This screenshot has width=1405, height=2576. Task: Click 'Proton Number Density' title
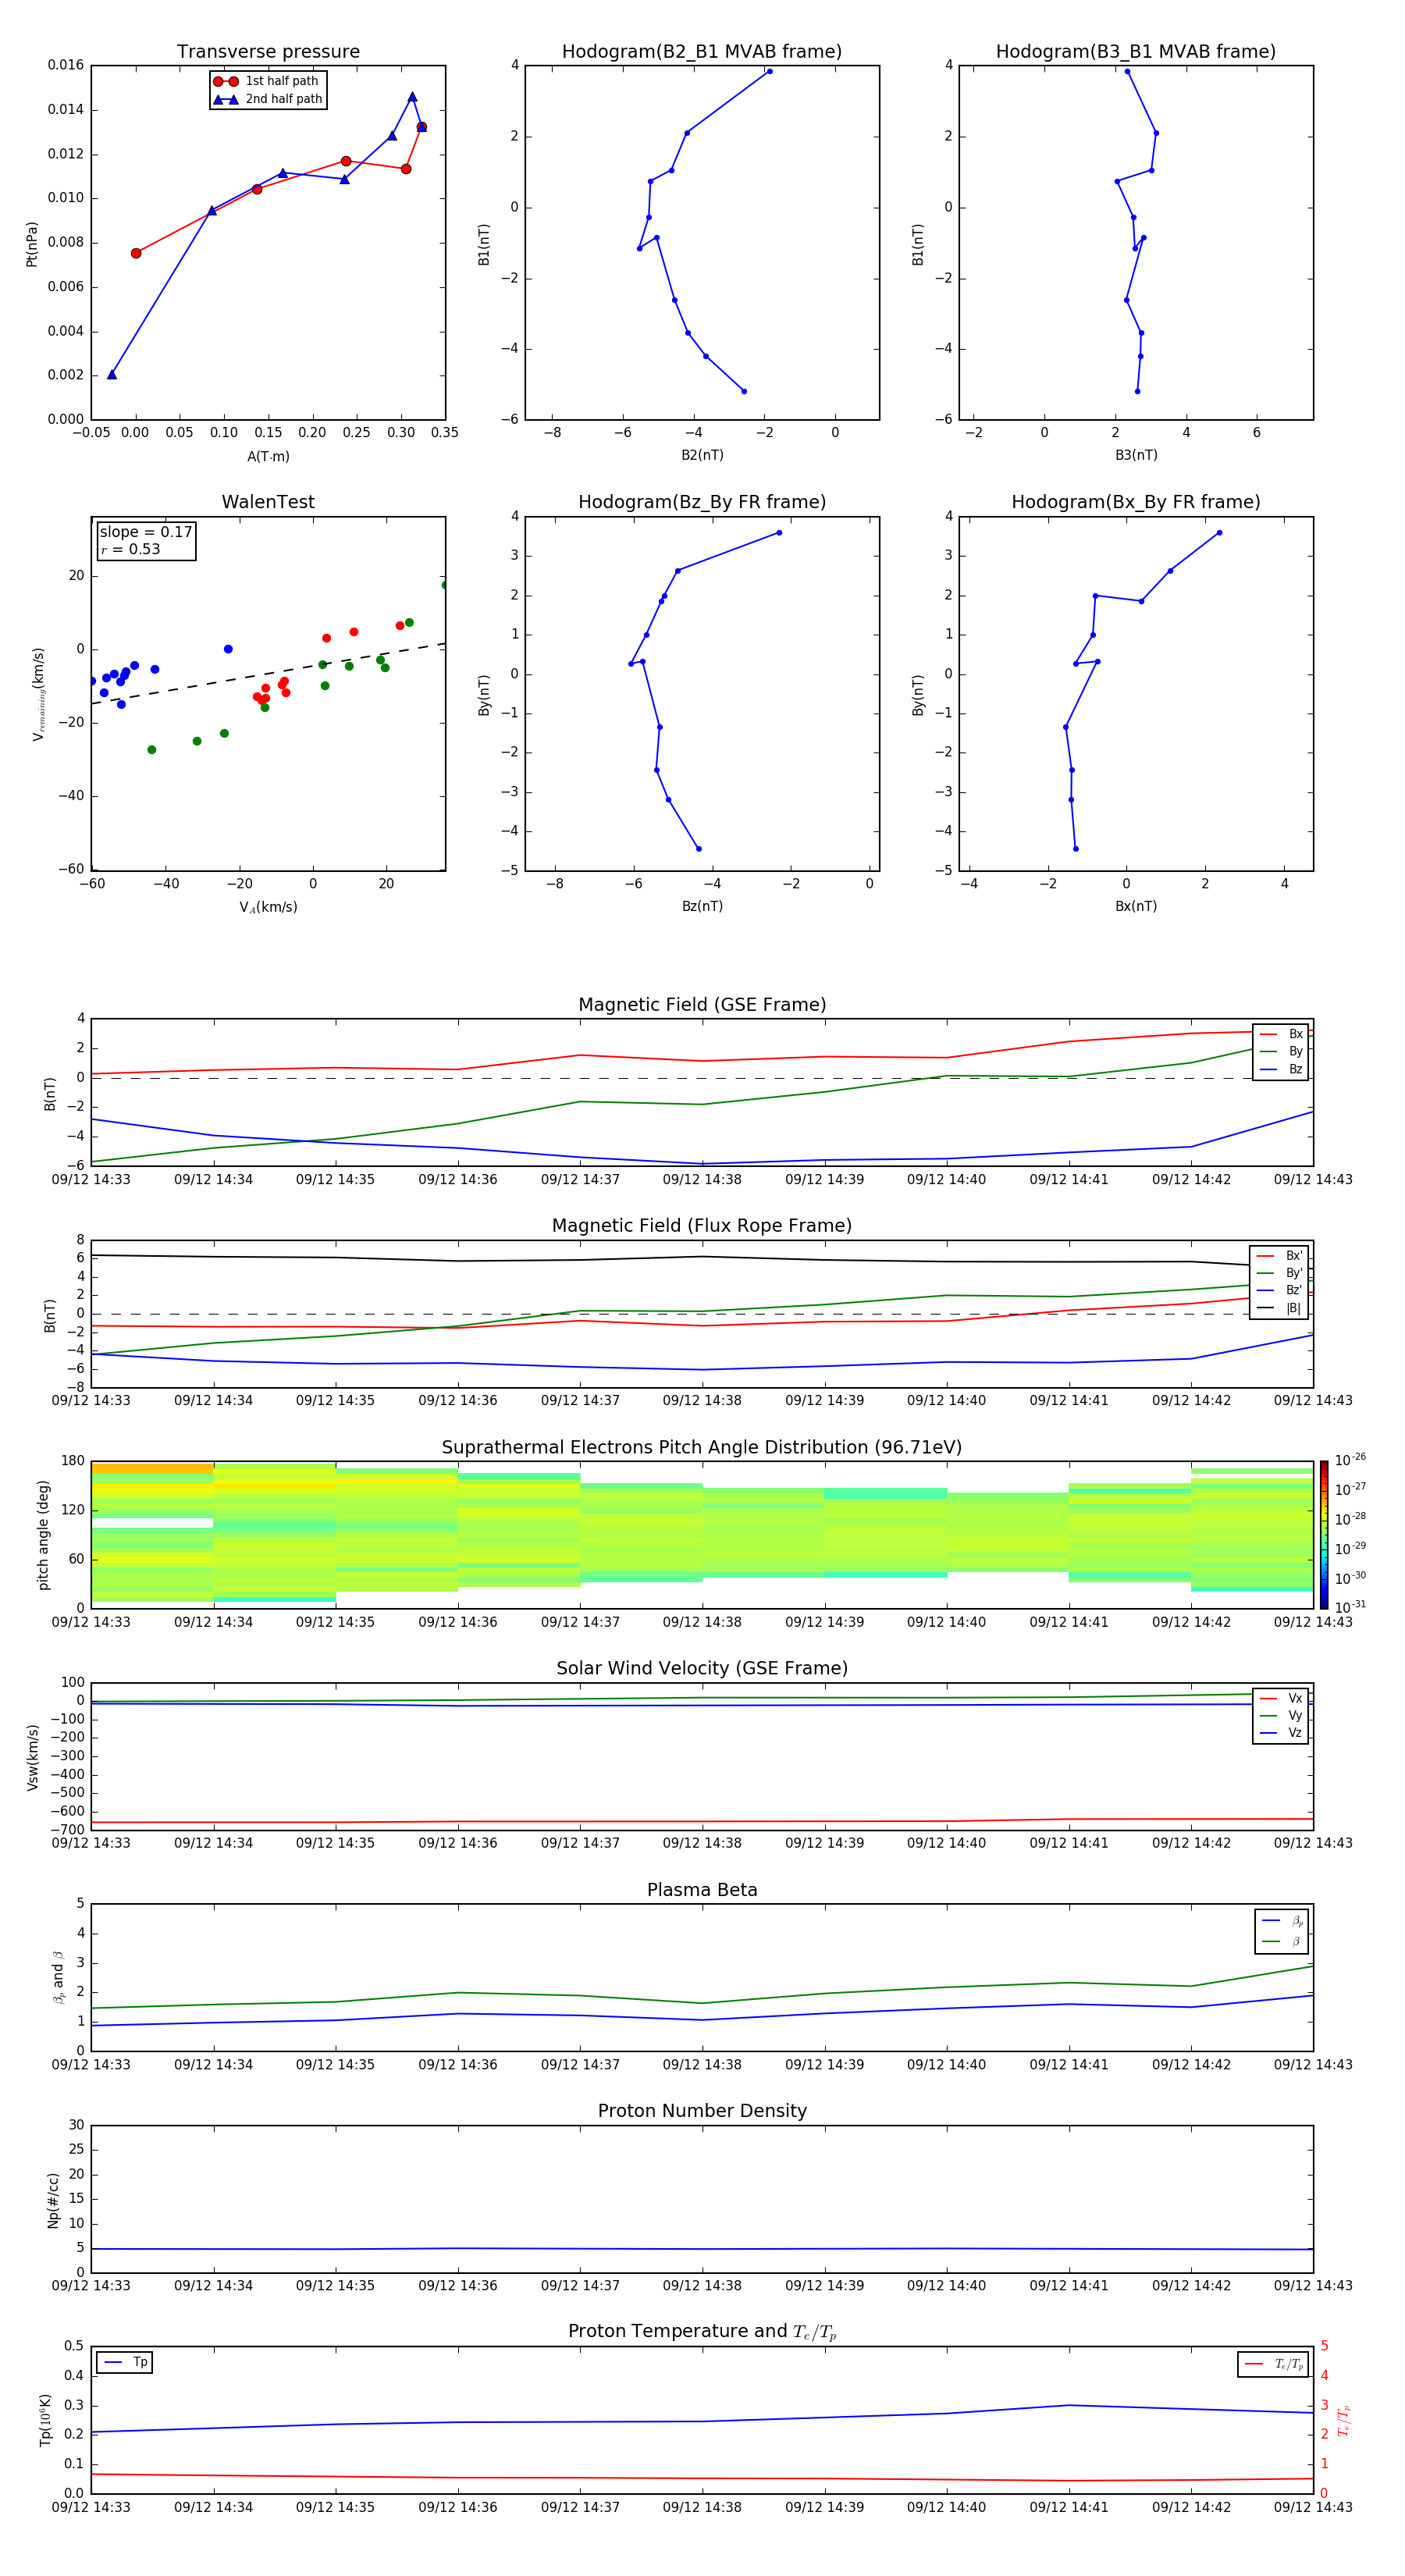pos(702,2111)
